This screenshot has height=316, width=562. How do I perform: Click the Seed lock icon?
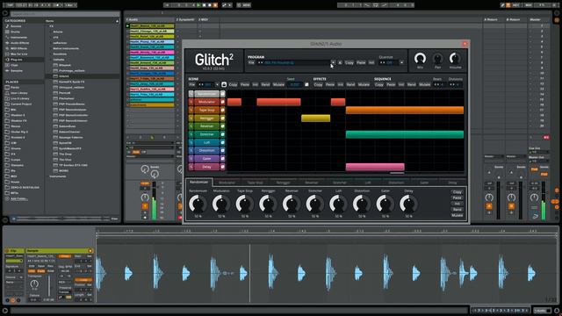[306, 84]
